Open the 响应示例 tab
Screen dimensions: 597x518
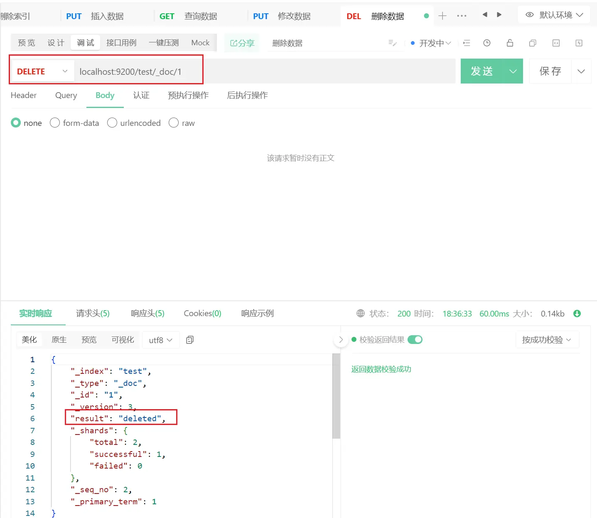point(258,313)
